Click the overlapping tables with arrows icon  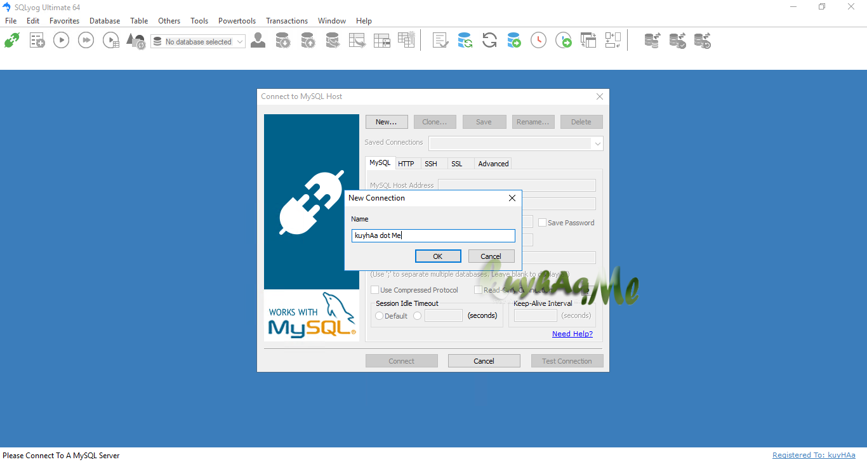(588, 41)
